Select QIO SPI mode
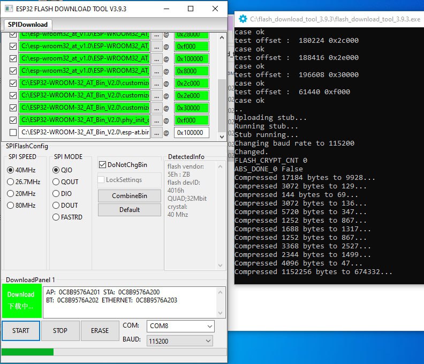424x364 pixels. click(56, 170)
